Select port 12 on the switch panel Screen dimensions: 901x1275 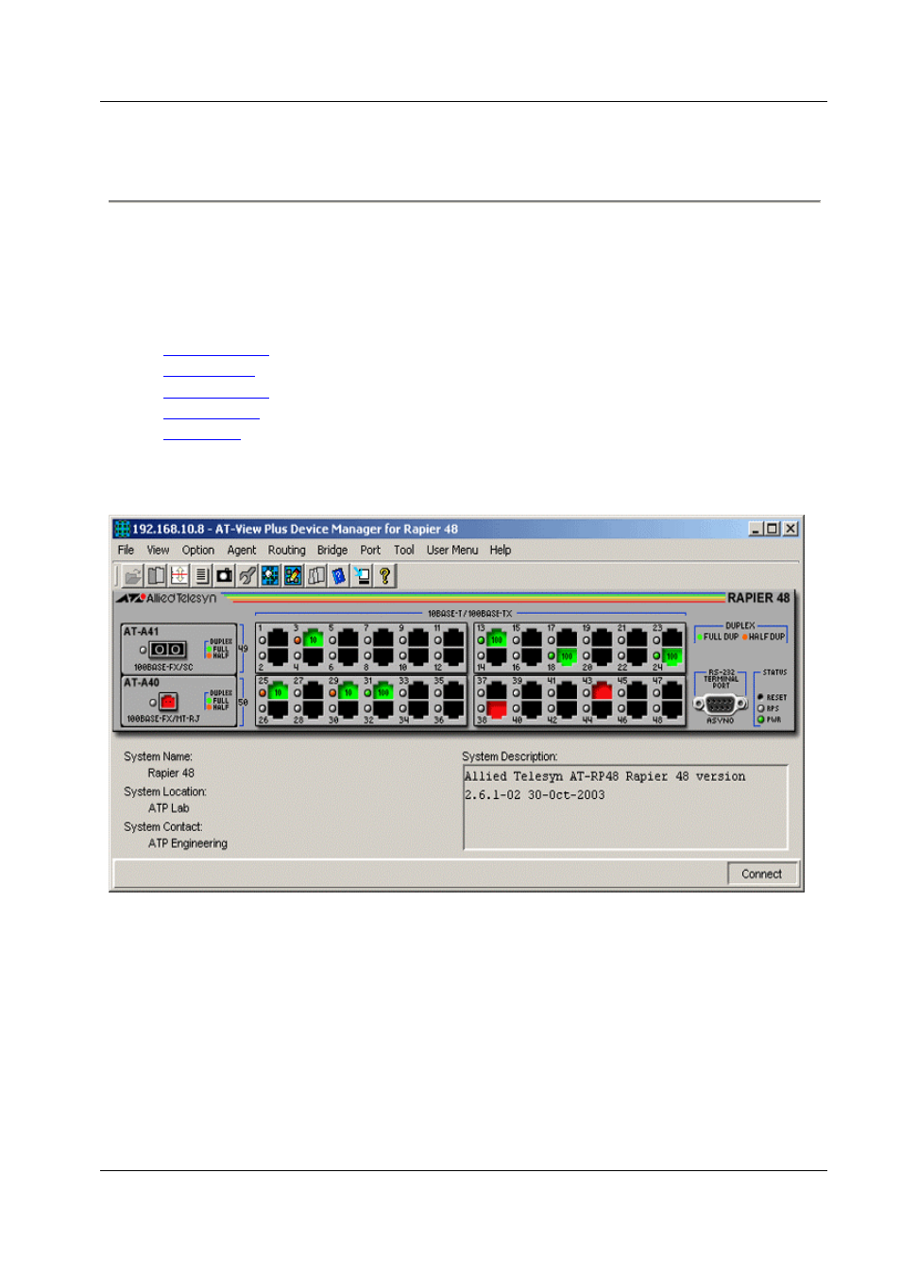454,655
